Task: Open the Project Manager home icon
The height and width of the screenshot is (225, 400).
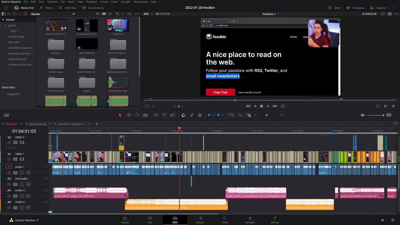Action: tap(383, 220)
